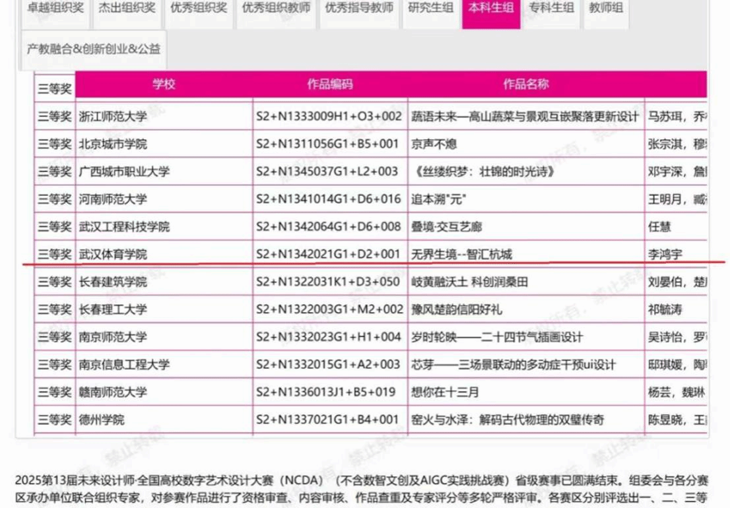
Task: Click the 作品名称 column header
Action: pos(526,84)
